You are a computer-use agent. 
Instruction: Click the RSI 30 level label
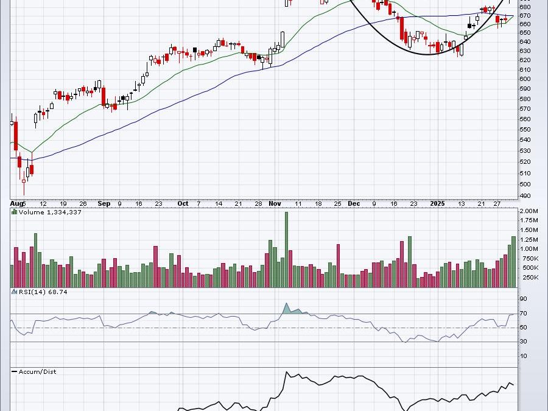(x=523, y=342)
